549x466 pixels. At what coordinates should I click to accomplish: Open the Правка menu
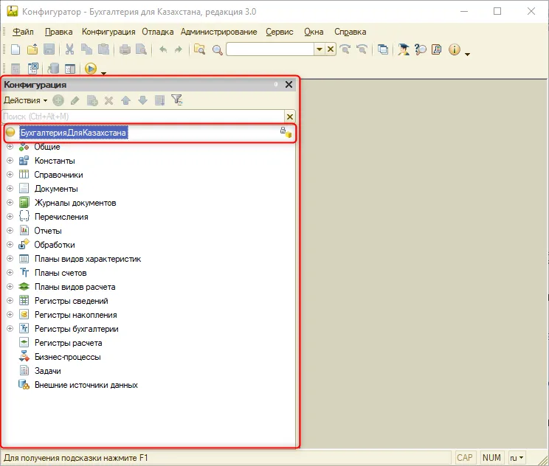point(58,32)
